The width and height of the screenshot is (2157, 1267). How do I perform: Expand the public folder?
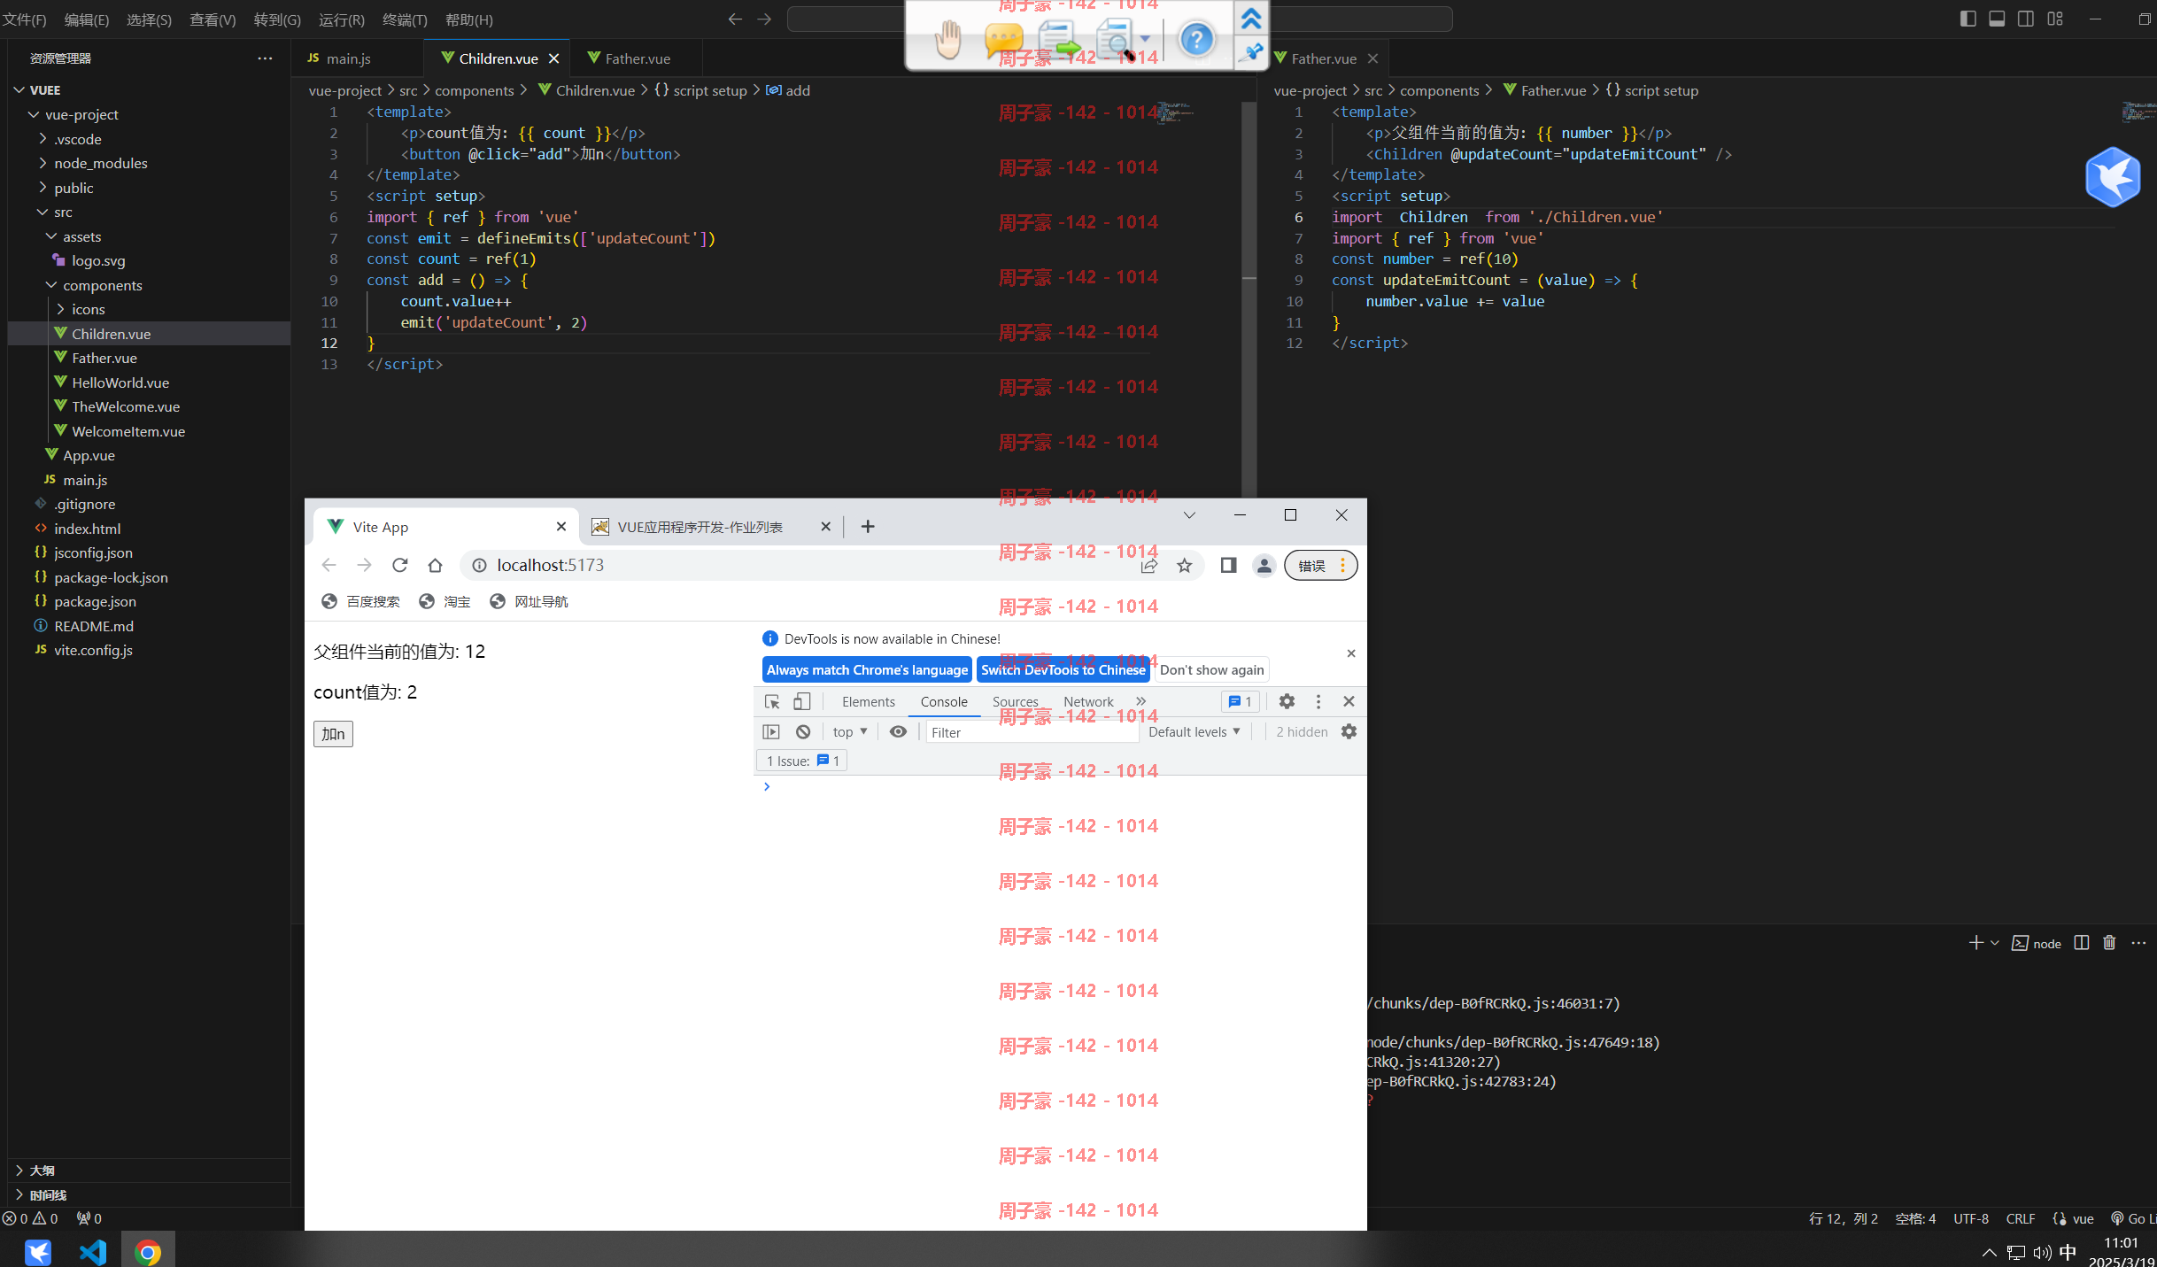(x=149, y=188)
